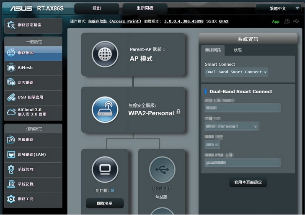Click the Parent-AP globe status icon
Screen dimensions: 305x215
[x=105, y=54]
